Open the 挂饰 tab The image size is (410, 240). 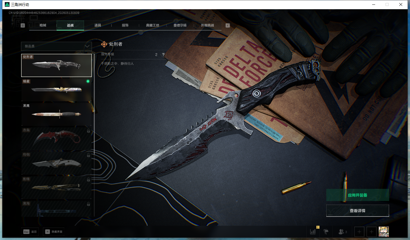pyautogui.click(x=125, y=25)
